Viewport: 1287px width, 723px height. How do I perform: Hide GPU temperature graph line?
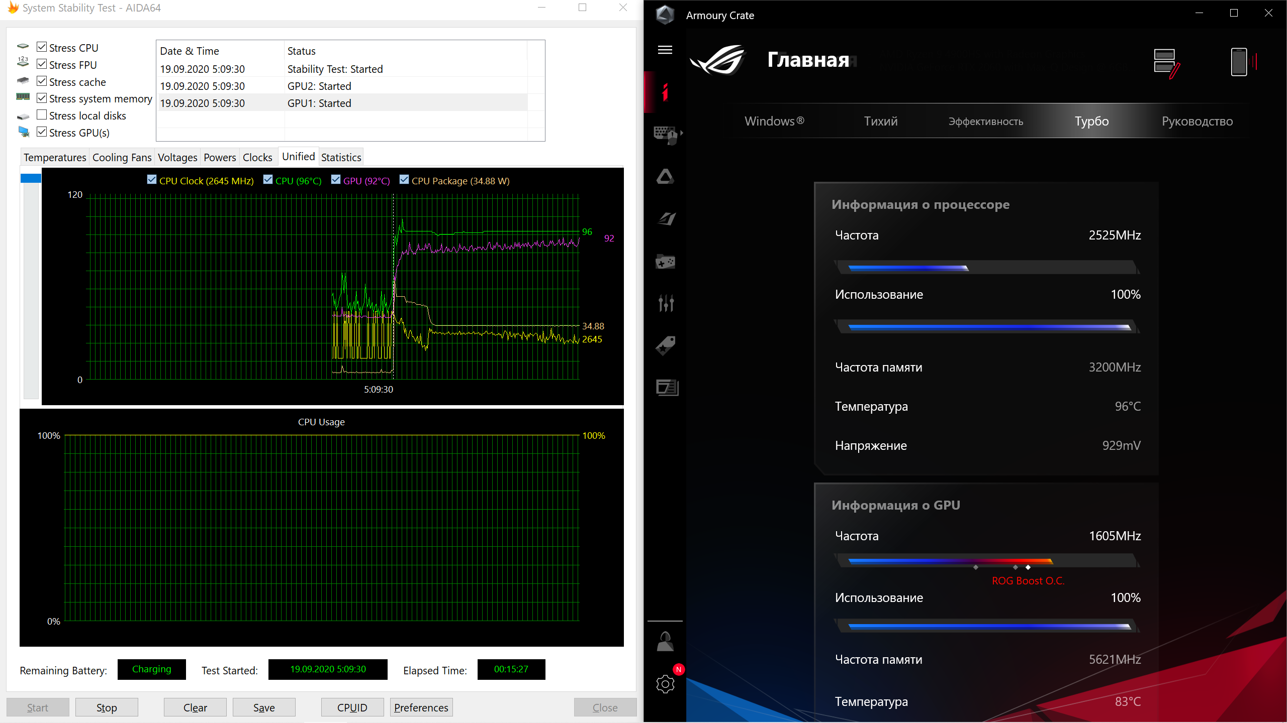point(336,180)
